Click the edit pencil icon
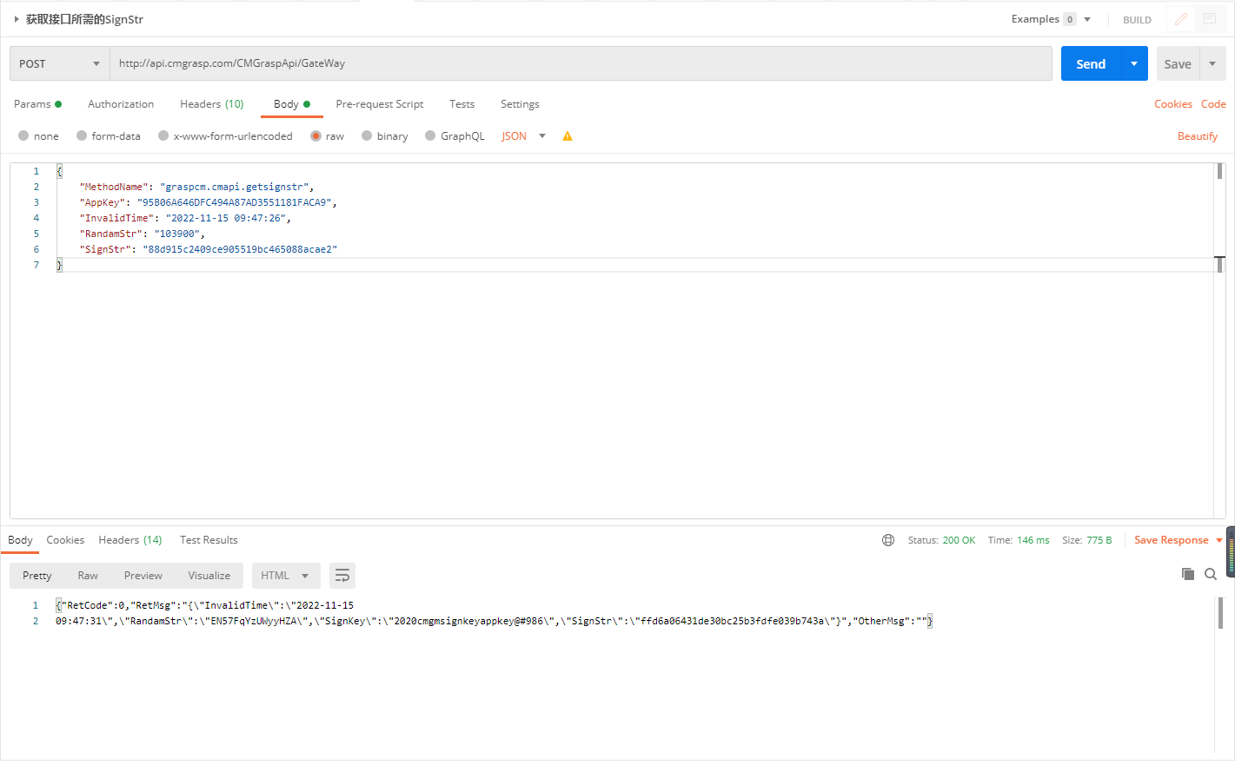The width and height of the screenshot is (1235, 765). click(1180, 19)
